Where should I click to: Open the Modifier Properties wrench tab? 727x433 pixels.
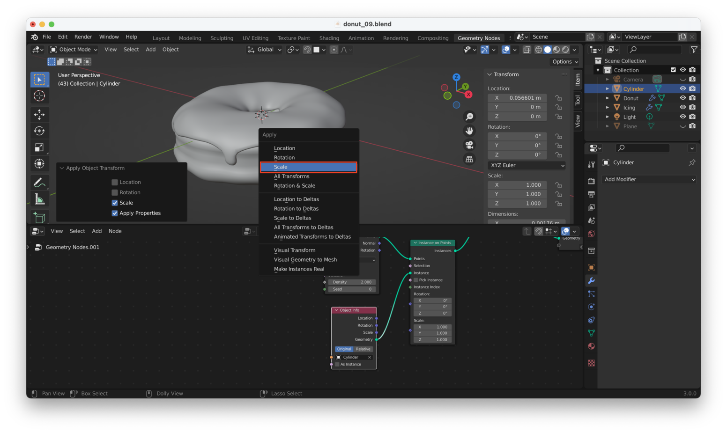point(591,281)
